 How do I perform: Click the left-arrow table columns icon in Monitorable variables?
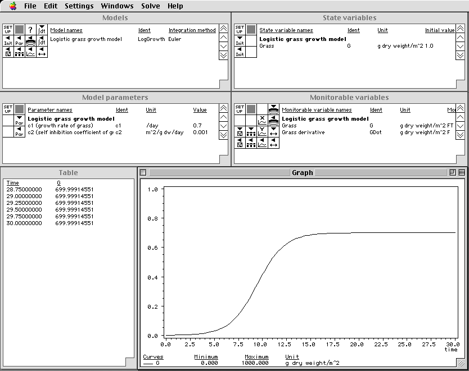point(251,143)
